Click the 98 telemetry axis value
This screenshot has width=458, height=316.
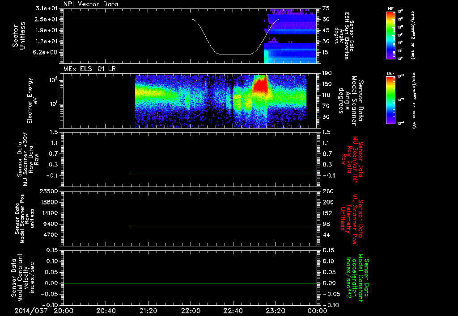pyautogui.click(x=326, y=224)
